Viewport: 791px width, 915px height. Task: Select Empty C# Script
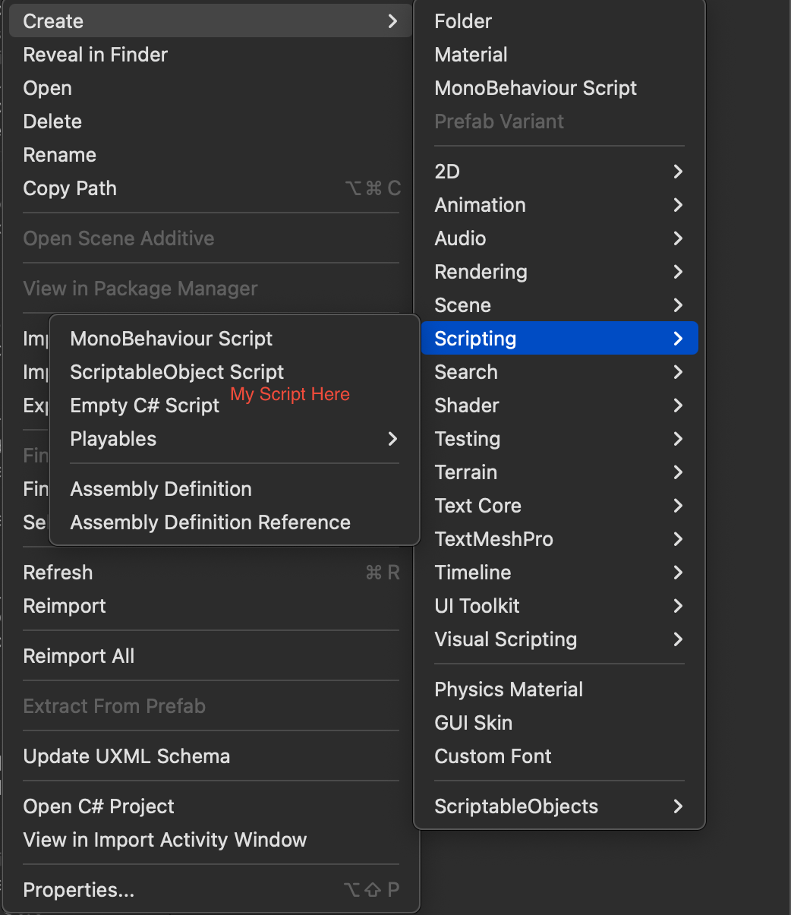pyautogui.click(x=235, y=405)
